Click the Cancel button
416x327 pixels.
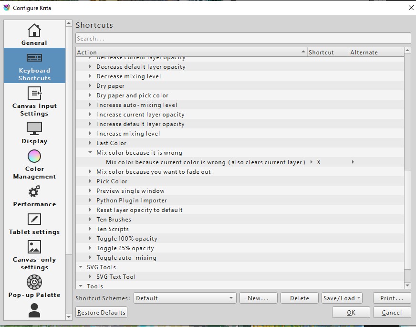click(392, 312)
